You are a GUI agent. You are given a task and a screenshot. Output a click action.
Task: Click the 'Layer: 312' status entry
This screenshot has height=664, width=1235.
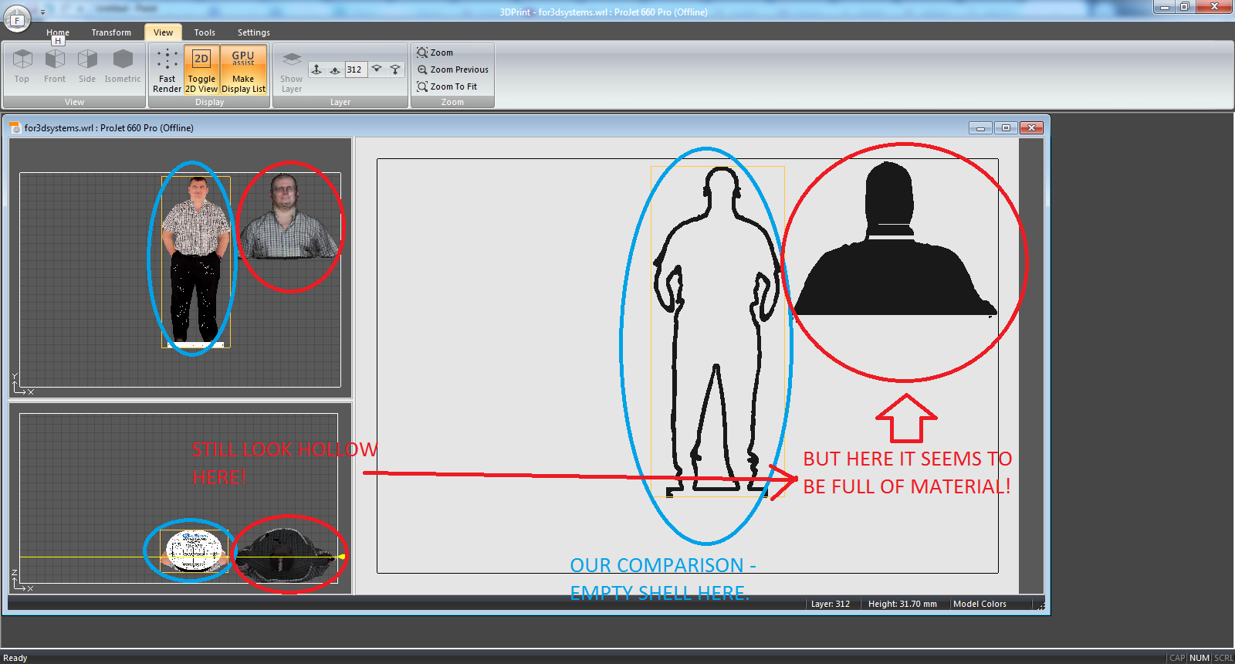pos(831,604)
